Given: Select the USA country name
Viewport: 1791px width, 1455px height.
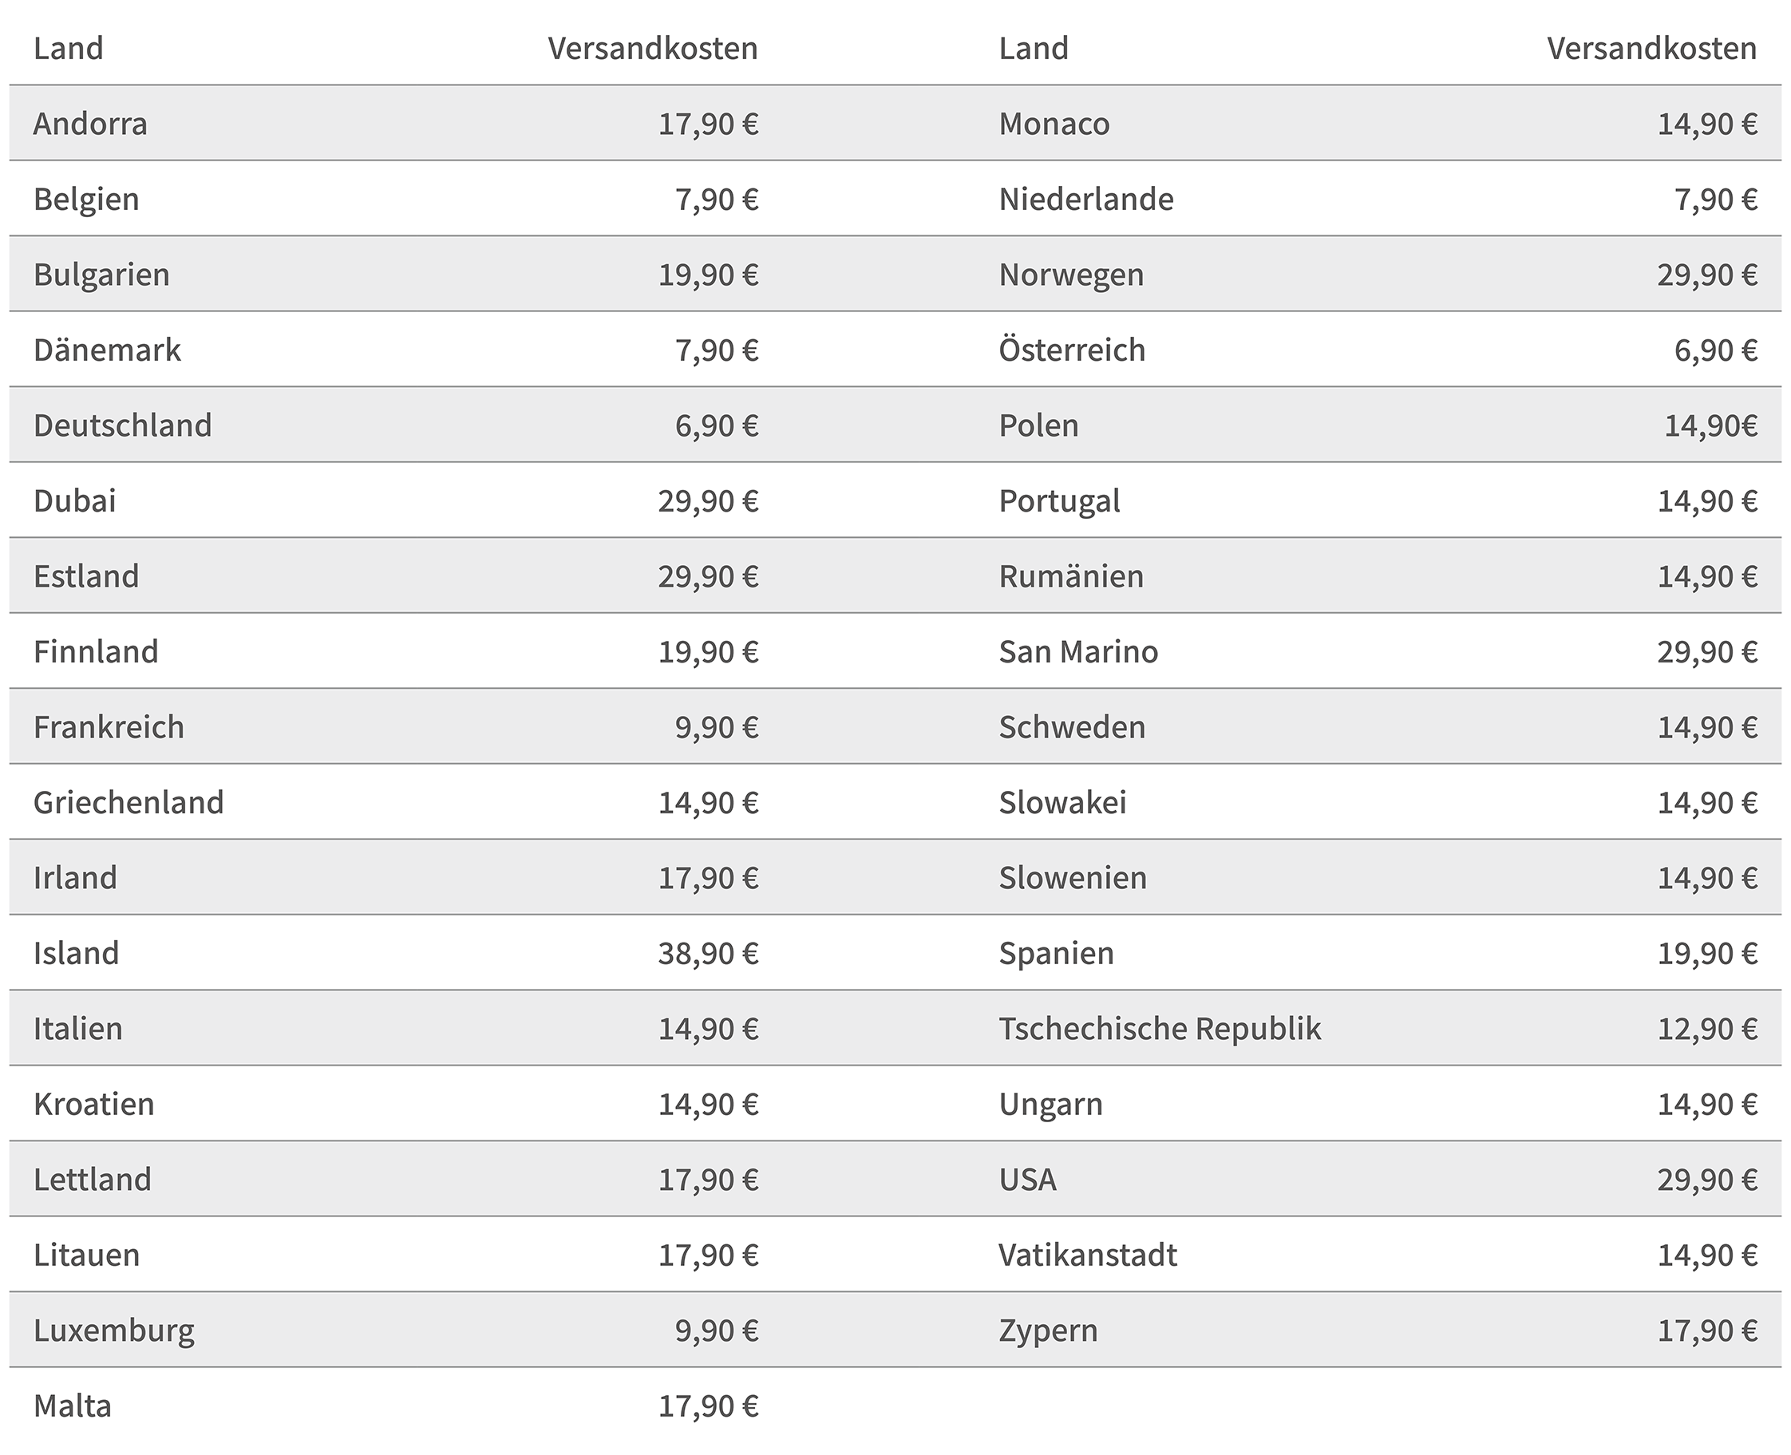Looking at the screenshot, I should (x=1027, y=1180).
